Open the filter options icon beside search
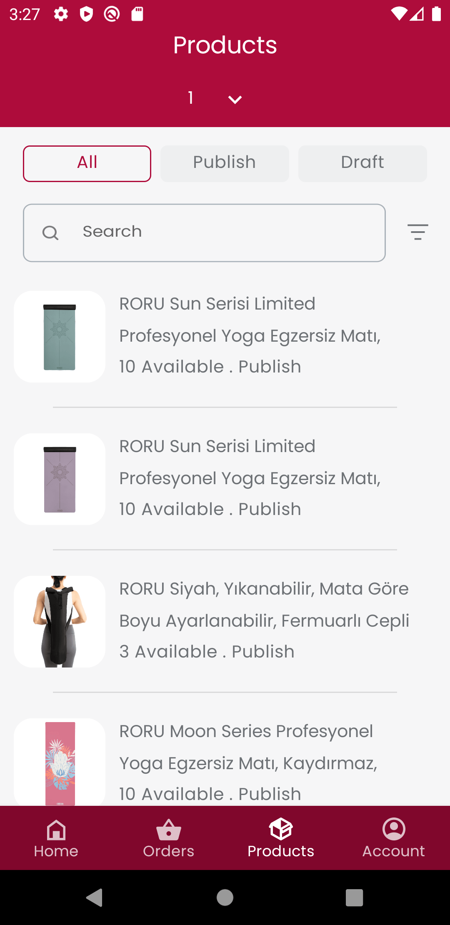This screenshot has width=450, height=925. pyautogui.click(x=418, y=232)
